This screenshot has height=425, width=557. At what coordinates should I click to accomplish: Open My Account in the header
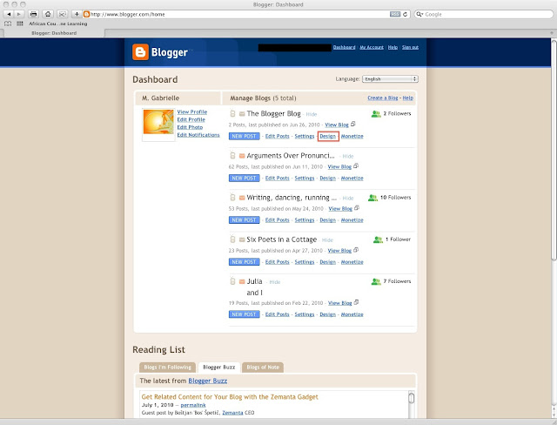372,47
